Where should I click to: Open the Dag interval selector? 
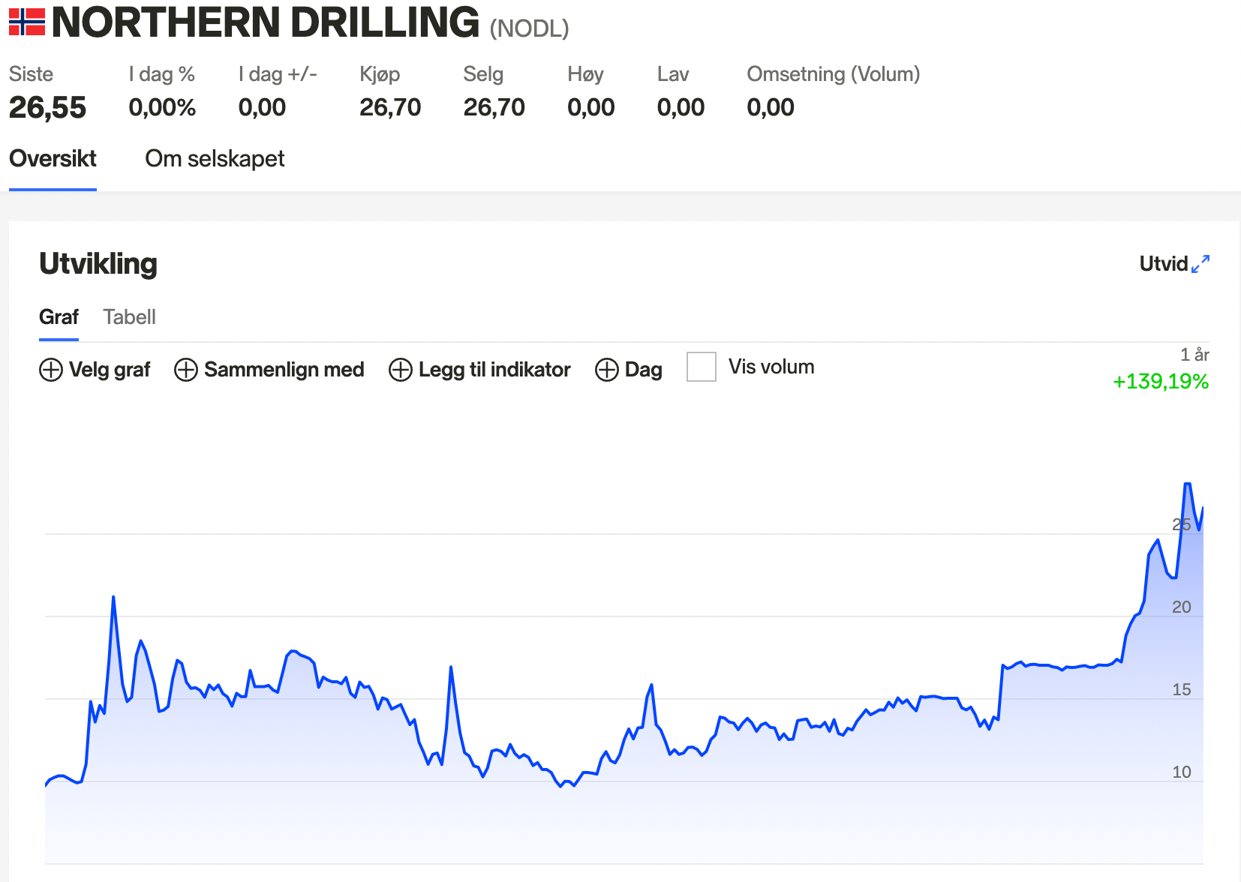click(629, 370)
